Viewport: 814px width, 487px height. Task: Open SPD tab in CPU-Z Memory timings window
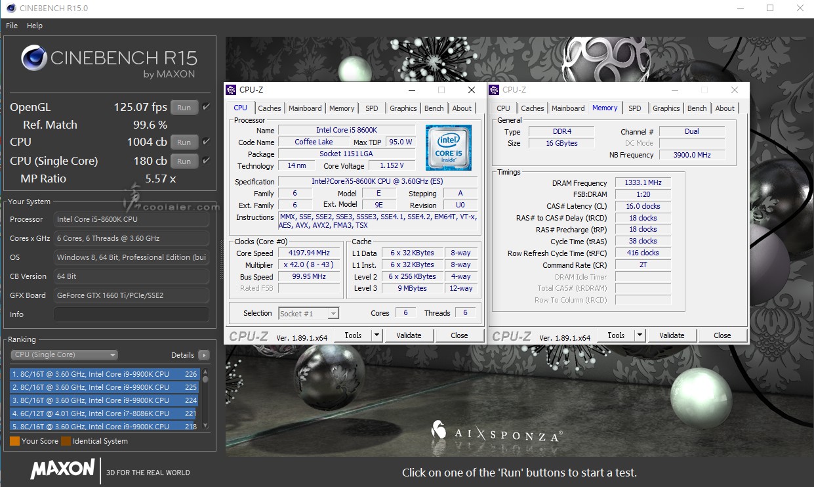click(x=635, y=108)
